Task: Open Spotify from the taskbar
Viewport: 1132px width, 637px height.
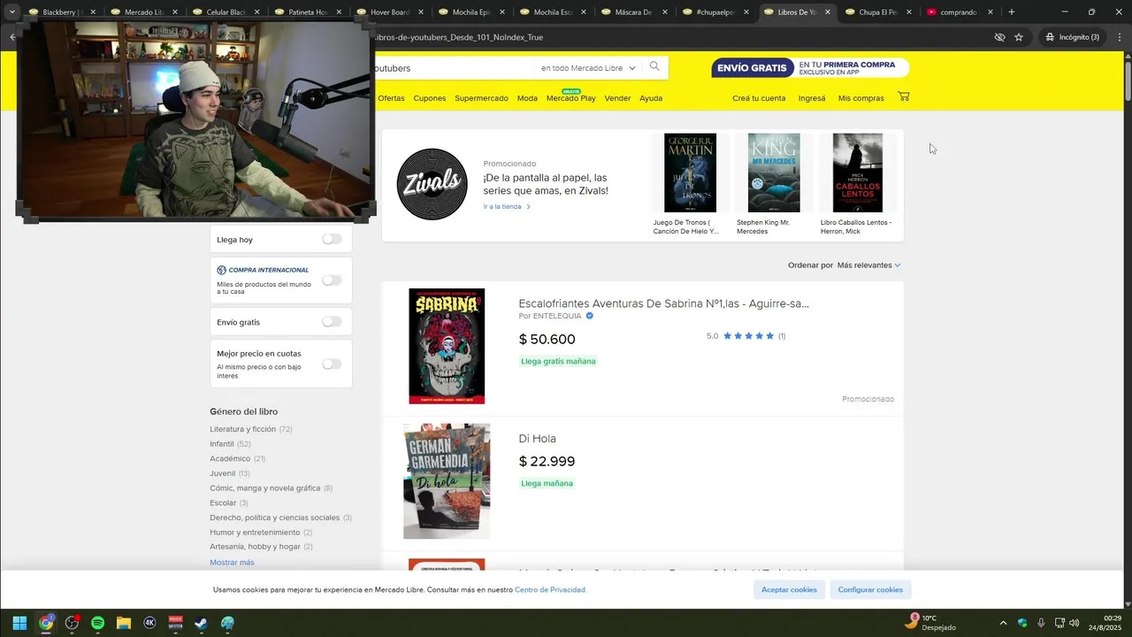Action: (x=97, y=623)
